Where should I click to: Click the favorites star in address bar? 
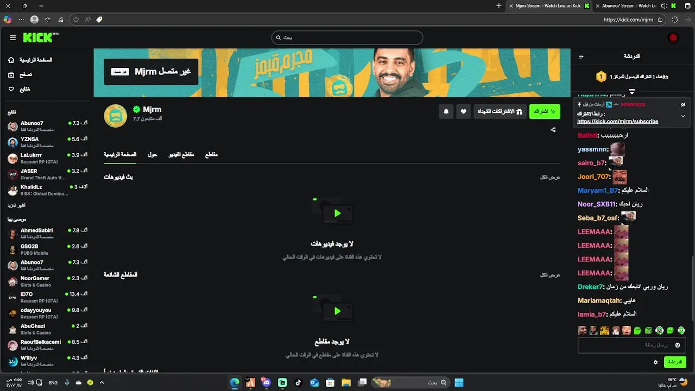pyautogui.click(x=76, y=20)
